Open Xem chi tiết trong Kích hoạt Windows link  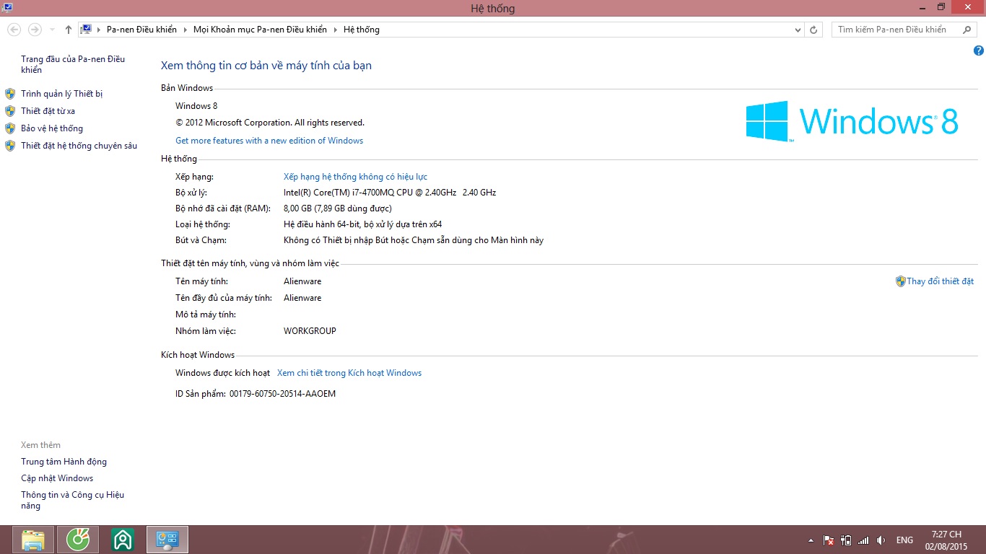[x=349, y=373]
